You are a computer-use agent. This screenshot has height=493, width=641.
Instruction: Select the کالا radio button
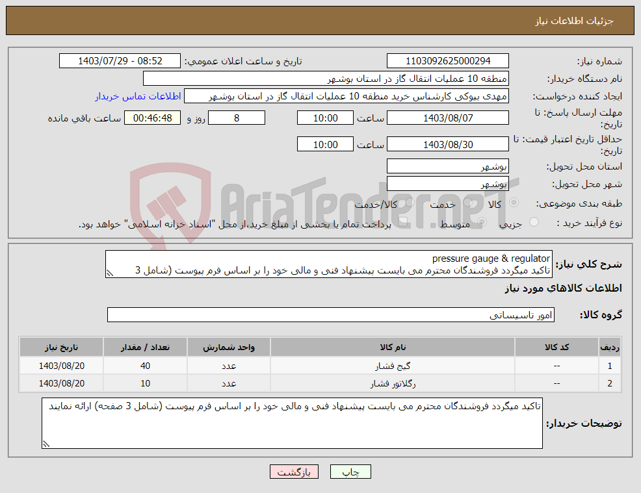point(514,203)
